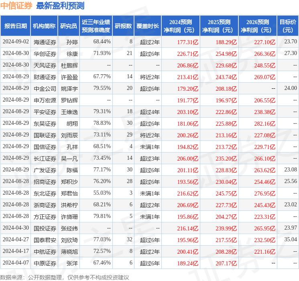Click coverage duration 超过3年
The width and height of the screenshot is (299, 281).
(150, 158)
